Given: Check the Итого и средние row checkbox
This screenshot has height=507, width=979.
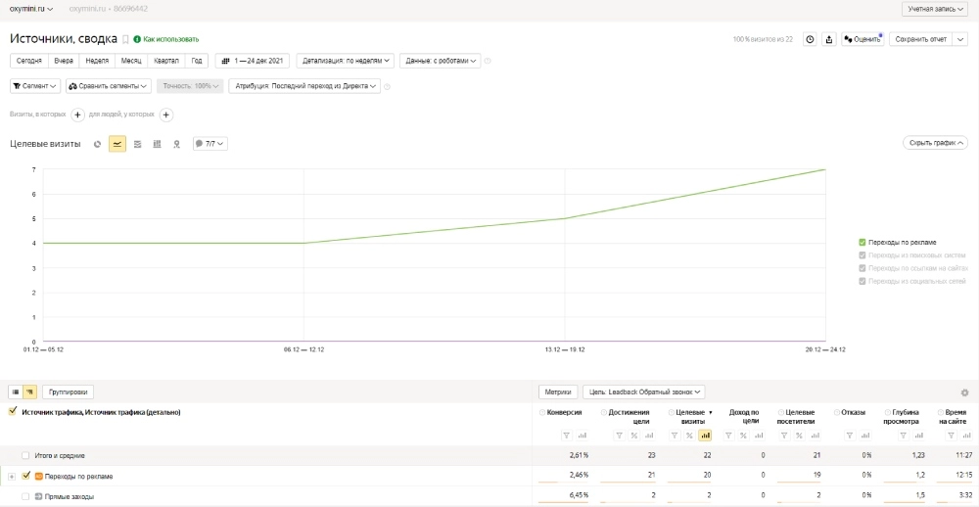Looking at the screenshot, I should (25, 456).
